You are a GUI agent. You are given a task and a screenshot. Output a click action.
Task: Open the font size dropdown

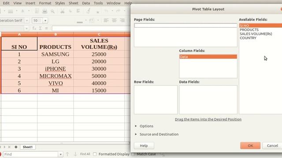pos(45,21)
